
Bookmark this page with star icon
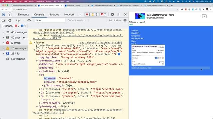tap(178, 9)
